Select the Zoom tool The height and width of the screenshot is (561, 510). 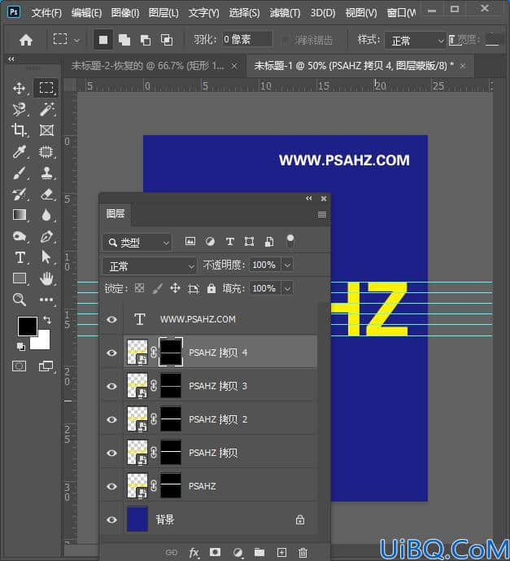pyautogui.click(x=19, y=300)
